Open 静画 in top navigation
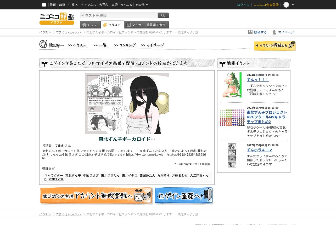 62,5
